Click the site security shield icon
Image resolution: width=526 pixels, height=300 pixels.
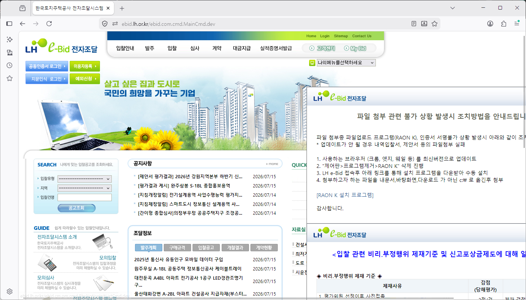tap(105, 24)
